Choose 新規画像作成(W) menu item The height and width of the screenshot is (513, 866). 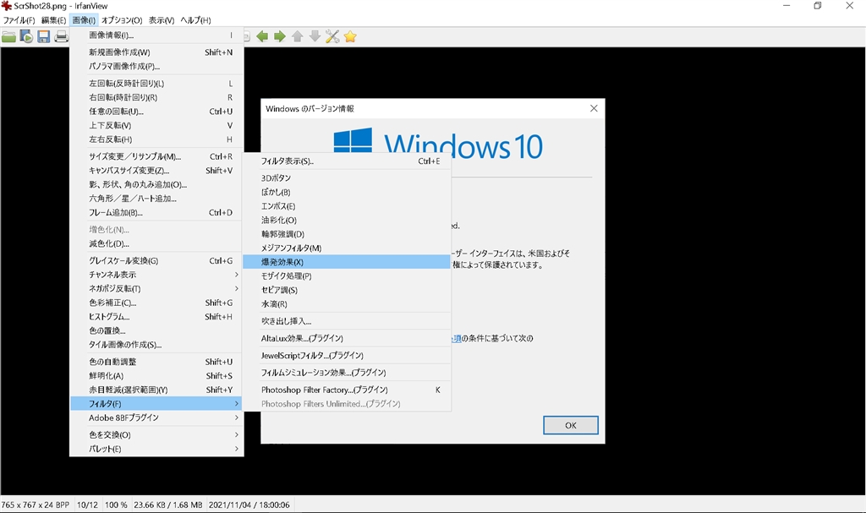[x=156, y=52]
